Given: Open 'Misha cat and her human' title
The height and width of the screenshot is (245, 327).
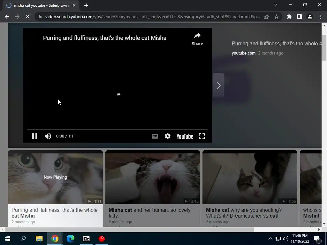Looking at the screenshot, I should coord(149,213).
